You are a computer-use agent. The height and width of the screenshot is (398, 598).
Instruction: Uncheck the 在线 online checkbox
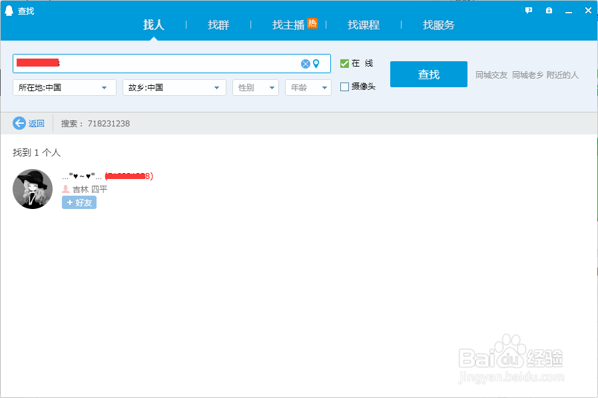[344, 63]
